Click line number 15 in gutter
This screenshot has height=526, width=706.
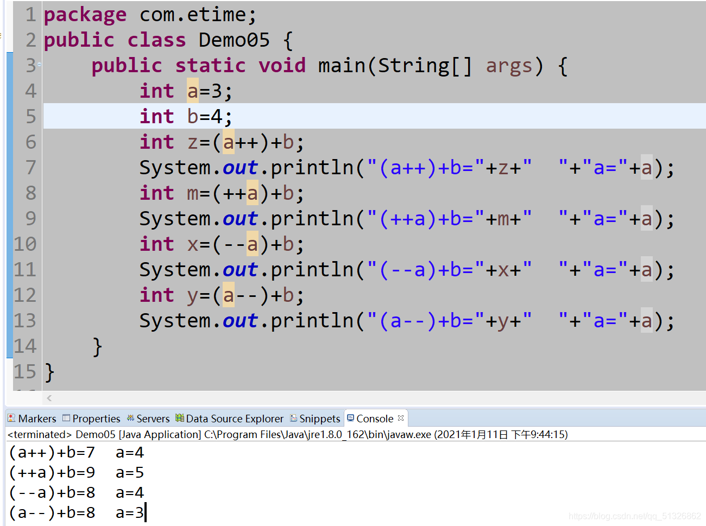point(25,372)
